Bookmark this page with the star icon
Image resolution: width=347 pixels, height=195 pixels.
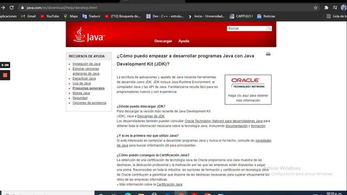(316, 8)
